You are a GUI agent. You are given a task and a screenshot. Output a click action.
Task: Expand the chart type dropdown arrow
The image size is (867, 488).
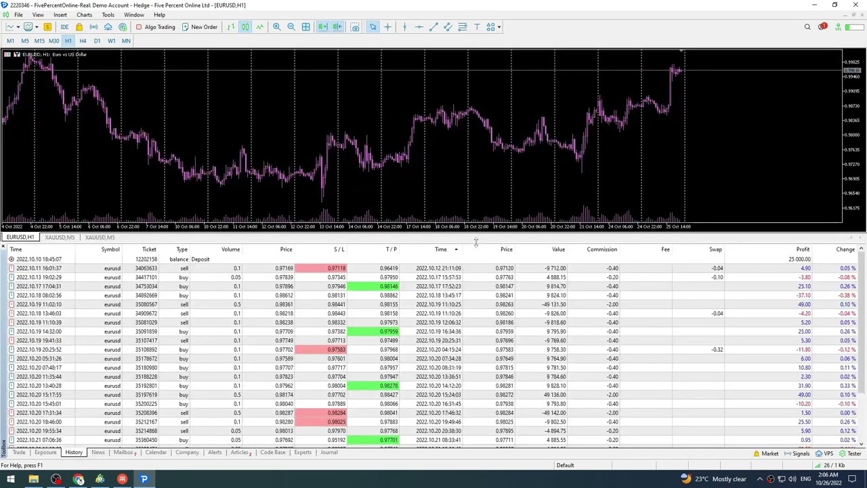tap(18, 27)
